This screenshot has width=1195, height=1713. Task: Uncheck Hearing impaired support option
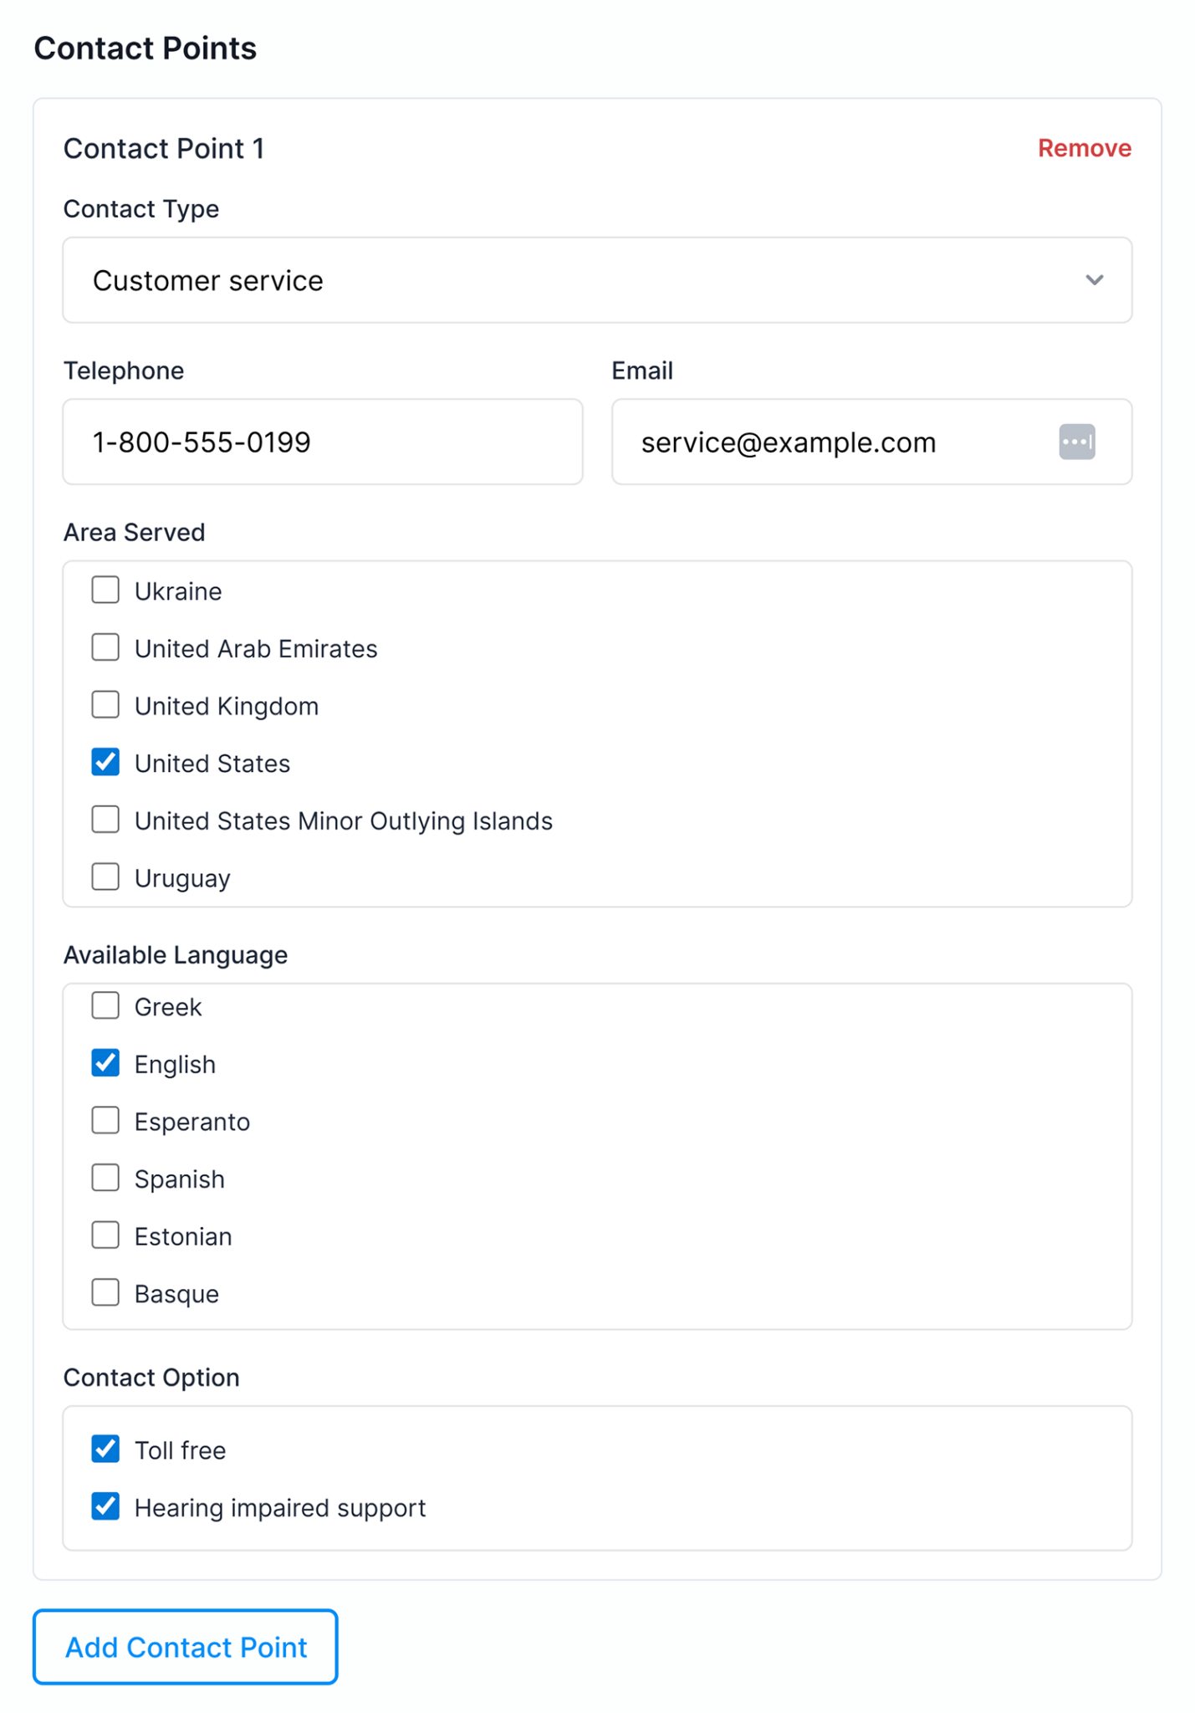(x=105, y=1507)
